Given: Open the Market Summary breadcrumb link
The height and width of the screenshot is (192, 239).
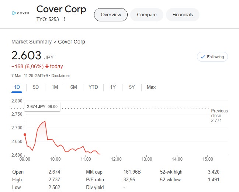Looking at the screenshot, I should coord(32,42).
